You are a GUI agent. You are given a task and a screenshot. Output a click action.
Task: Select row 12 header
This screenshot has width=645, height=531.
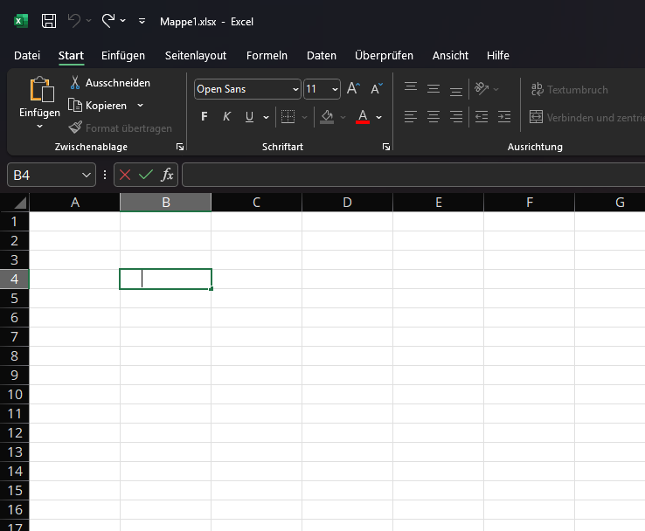(x=14, y=433)
